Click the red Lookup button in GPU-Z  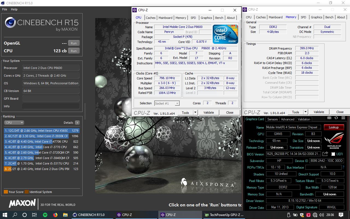pos(334,127)
